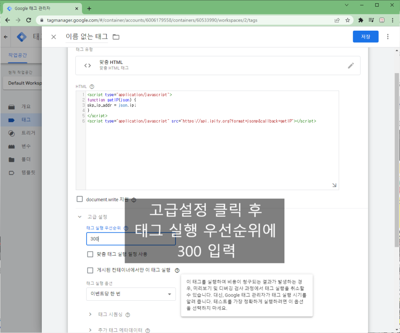Click the scrollbar down arrow
The image size is (400, 333).
coord(397,330)
